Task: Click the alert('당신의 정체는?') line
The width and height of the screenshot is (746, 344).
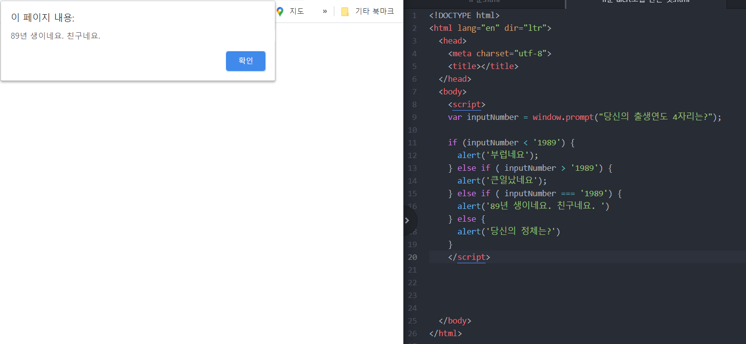Action: (509, 231)
